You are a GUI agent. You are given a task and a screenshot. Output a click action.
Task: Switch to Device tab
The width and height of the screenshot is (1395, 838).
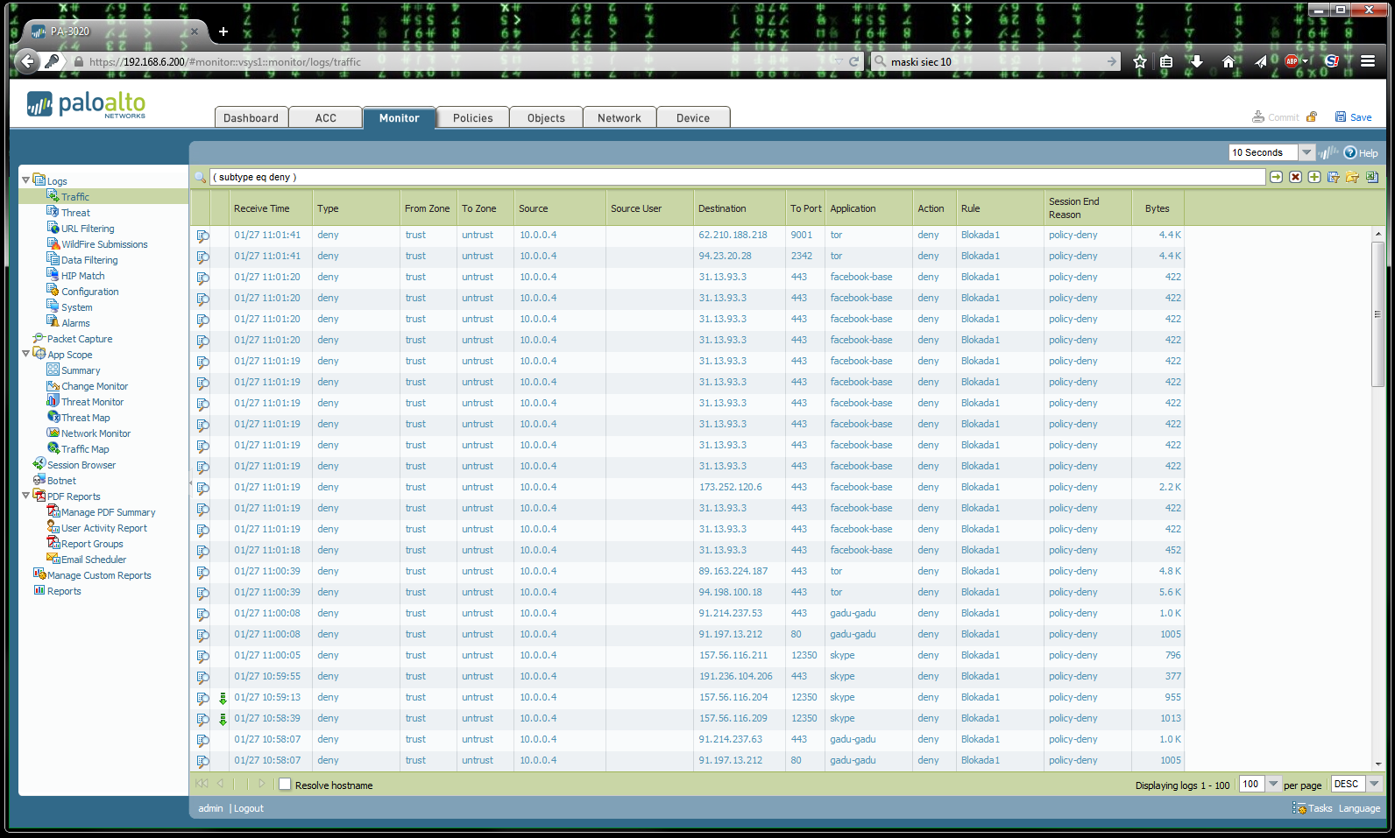coord(693,118)
